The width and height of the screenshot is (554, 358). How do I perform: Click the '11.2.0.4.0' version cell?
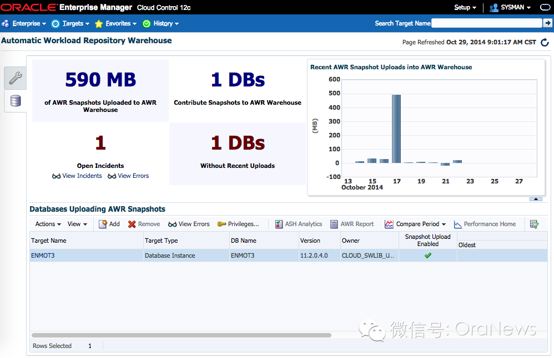[x=319, y=255]
